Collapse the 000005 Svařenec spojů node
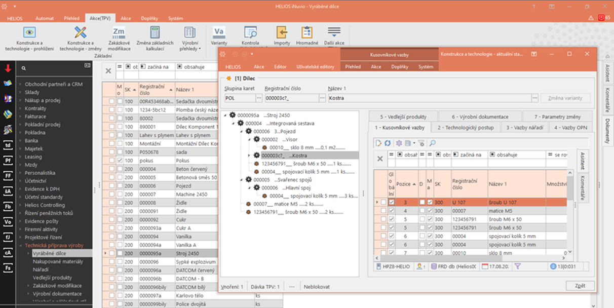 [x=242, y=180]
